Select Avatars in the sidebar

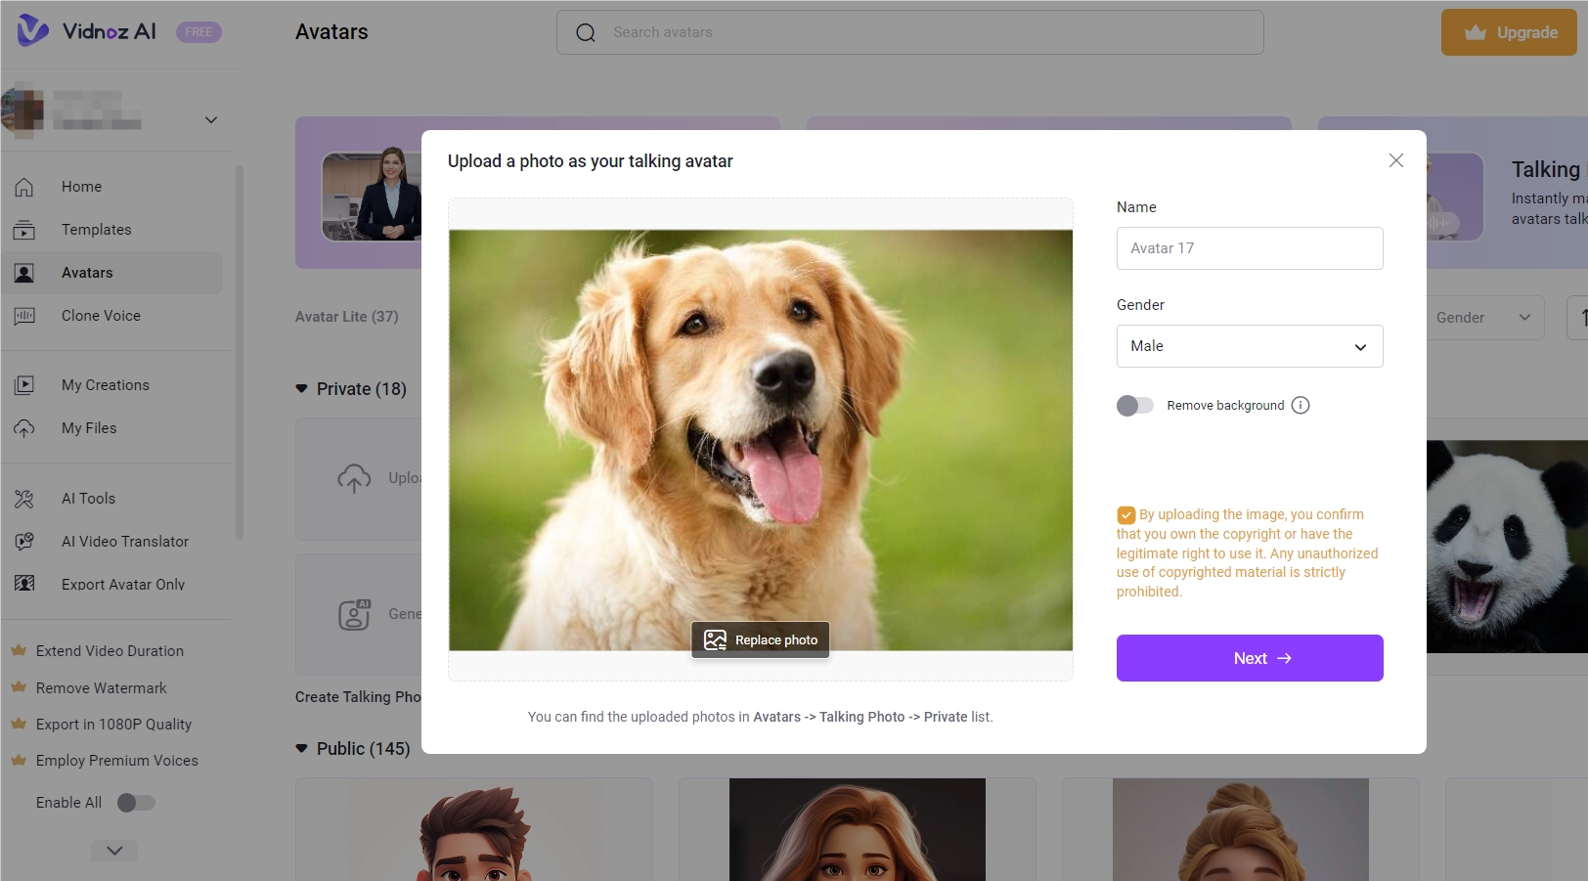point(112,273)
